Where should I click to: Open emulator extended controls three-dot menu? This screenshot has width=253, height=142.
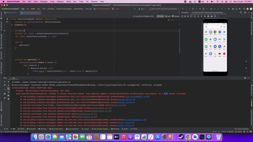click(x=219, y=16)
